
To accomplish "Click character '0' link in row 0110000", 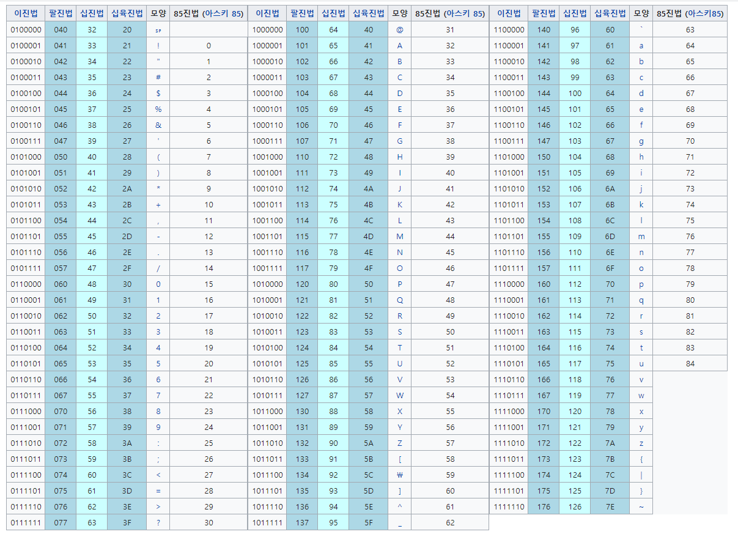I will click(x=158, y=284).
